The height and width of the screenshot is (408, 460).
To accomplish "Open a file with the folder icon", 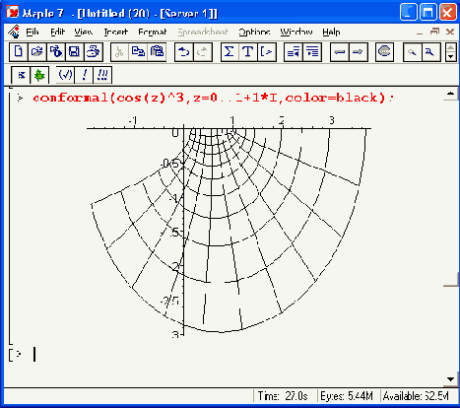I will click(37, 52).
